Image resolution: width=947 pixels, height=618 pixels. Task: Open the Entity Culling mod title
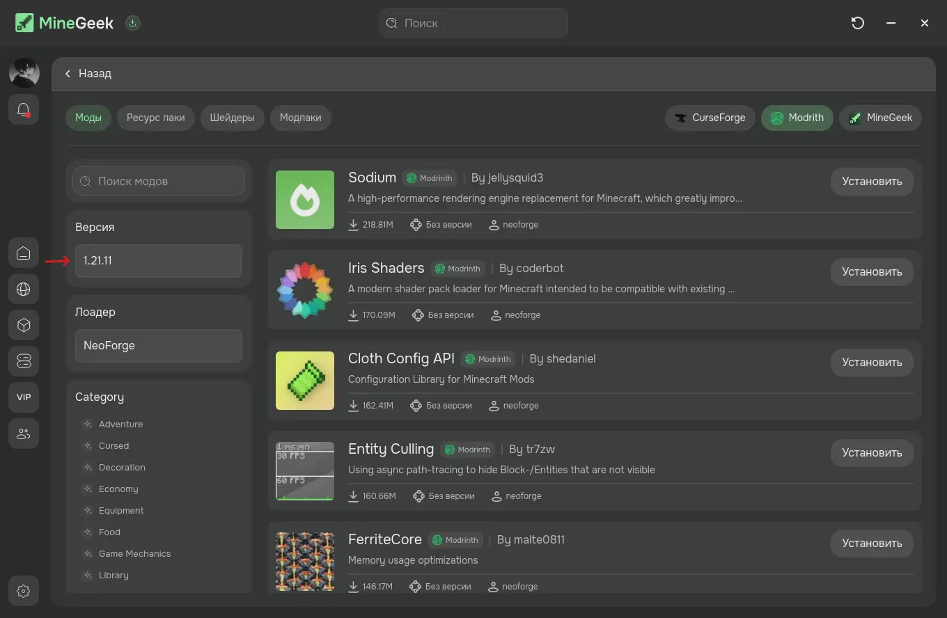pyautogui.click(x=391, y=449)
